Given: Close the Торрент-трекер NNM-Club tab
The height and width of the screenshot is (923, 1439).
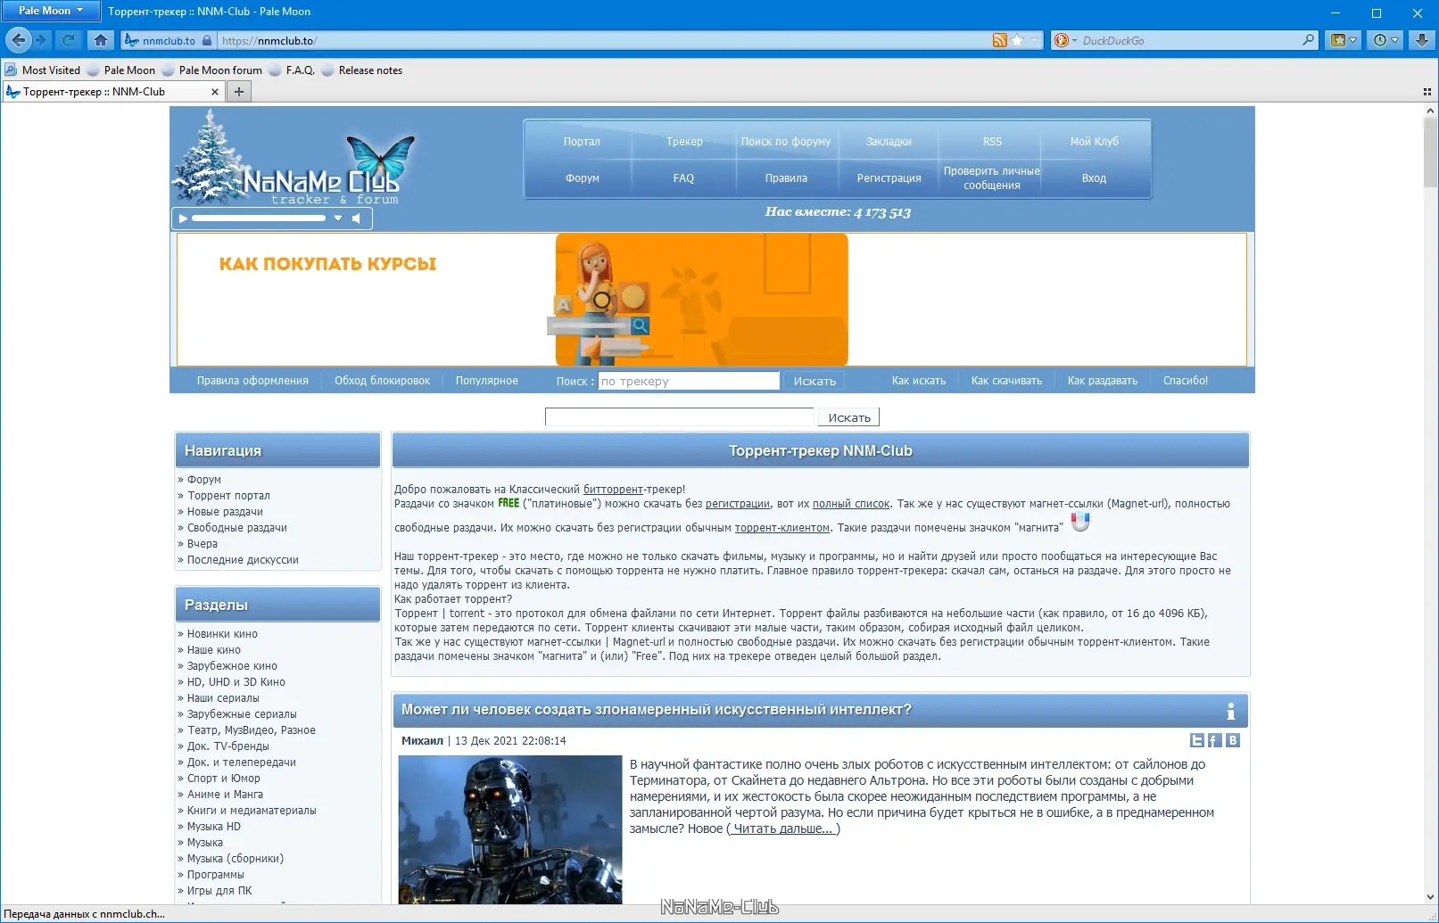Looking at the screenshot, I should point(214,92).
